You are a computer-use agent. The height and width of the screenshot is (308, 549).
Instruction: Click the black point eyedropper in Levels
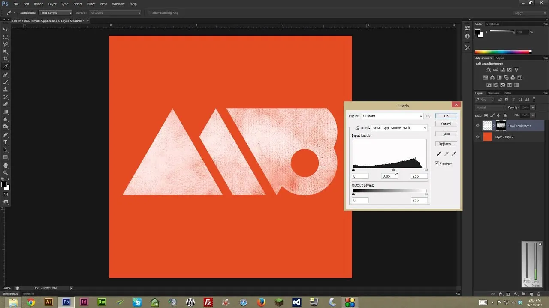point(438,154)
